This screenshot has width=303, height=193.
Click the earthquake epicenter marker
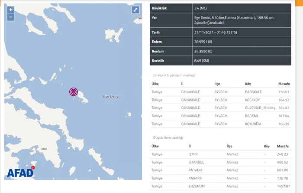tap(74, 92)
